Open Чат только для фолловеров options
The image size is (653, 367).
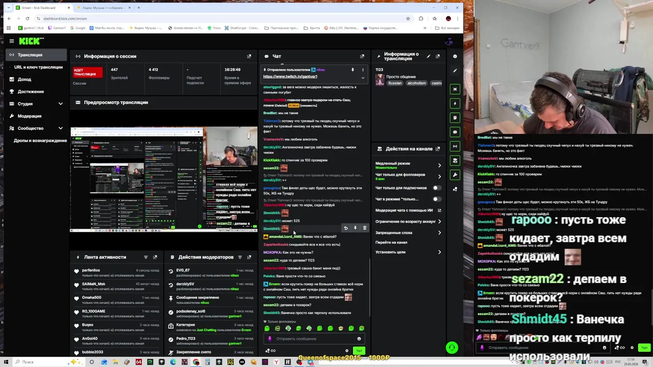pos(408,176)
